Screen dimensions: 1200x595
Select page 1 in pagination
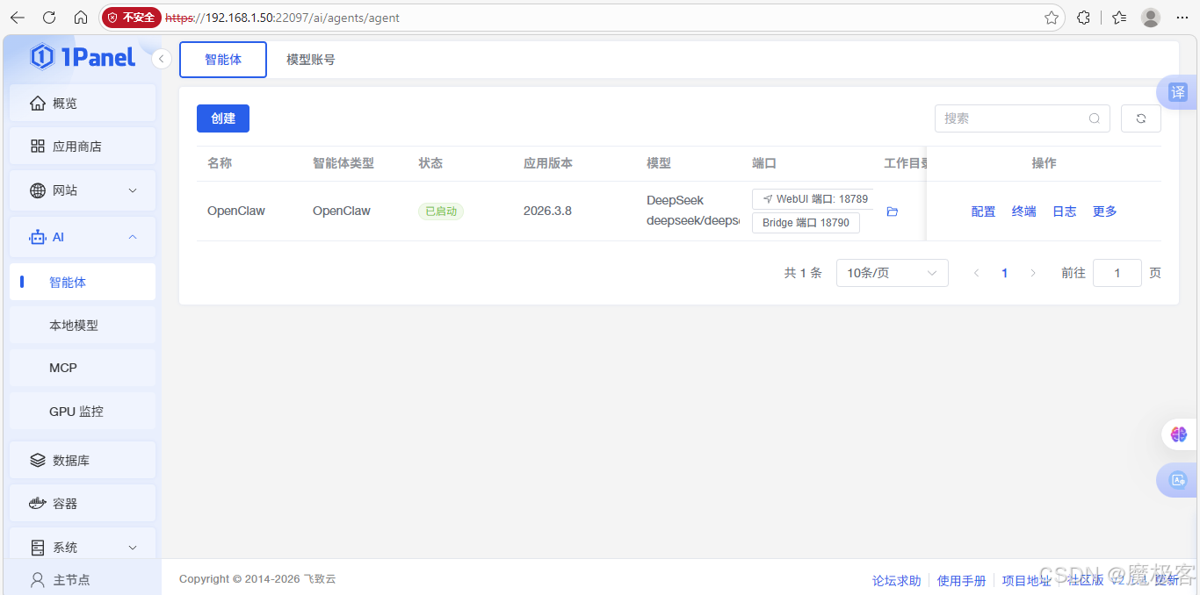point(1005,273)
